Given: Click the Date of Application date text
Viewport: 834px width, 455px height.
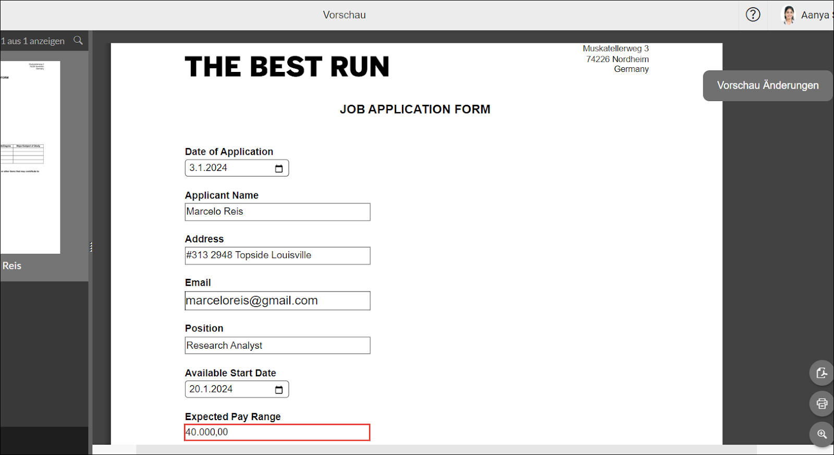Looking at the screenshot, I should pyautogui.click(x=208, y=168).
